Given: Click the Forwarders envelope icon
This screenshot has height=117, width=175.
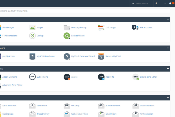Looking at the screenshot, I should pos(32,106).
